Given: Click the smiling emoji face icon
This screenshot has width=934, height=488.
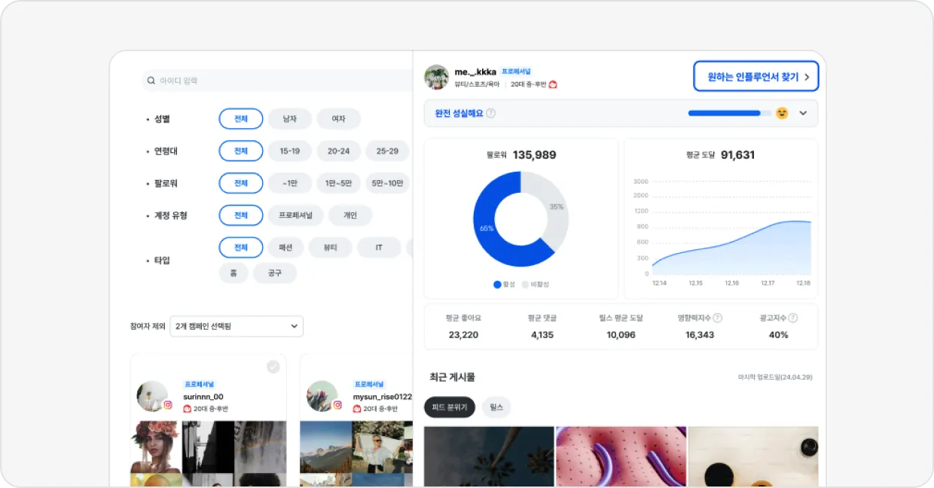Looking at the screenshot, I should pyautogui.click(x=782, y=113).
